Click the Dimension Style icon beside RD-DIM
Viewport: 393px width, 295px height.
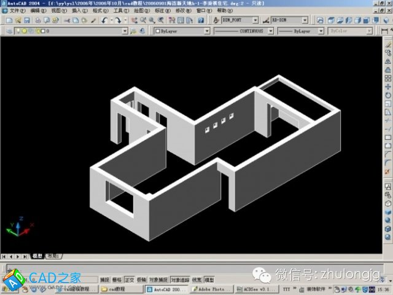pyautogui.click(x=266, y=20)
